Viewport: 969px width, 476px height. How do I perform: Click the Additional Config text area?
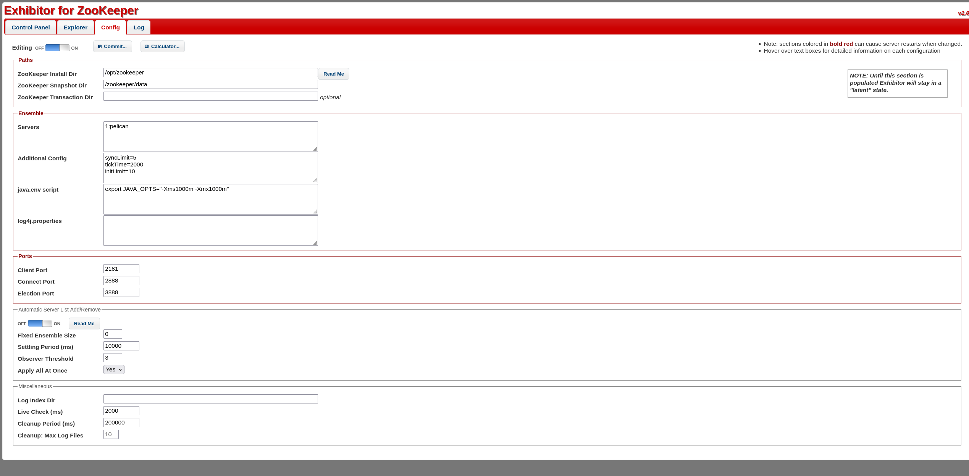click(211, 168)
